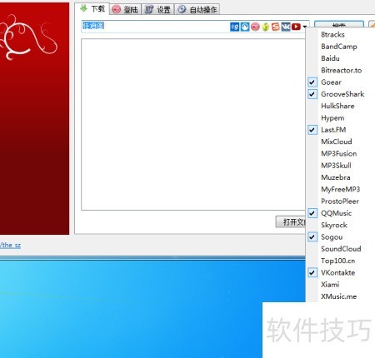The width and height of the screenshot is (375, 358).
Task: Enable Top100.cn source
Action: point(339,261)
